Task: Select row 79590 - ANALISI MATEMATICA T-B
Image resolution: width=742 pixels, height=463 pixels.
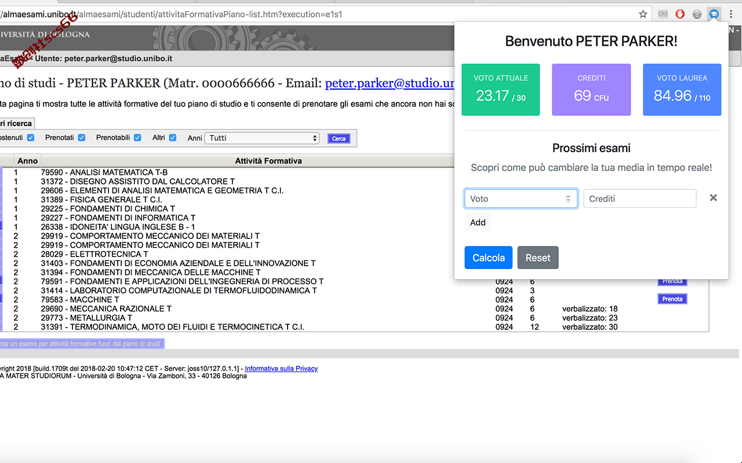Action: (104, 172)
